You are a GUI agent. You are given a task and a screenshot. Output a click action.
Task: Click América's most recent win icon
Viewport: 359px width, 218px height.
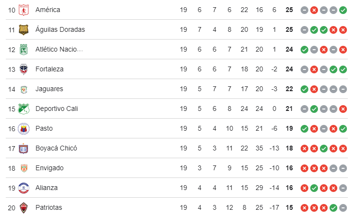(x=343, y=10)
